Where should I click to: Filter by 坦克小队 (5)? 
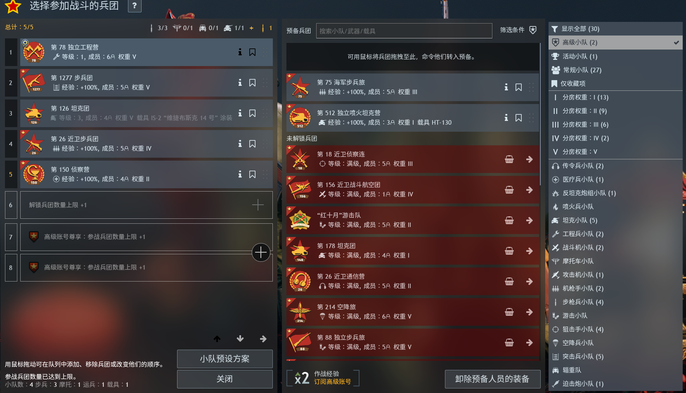point(615,220)
